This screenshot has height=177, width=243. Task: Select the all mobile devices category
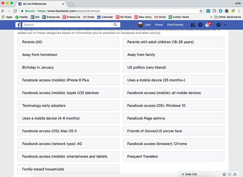point(174,93)
